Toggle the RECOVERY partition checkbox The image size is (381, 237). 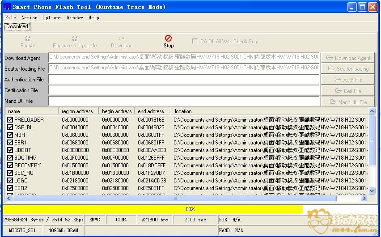pos(10,165)
